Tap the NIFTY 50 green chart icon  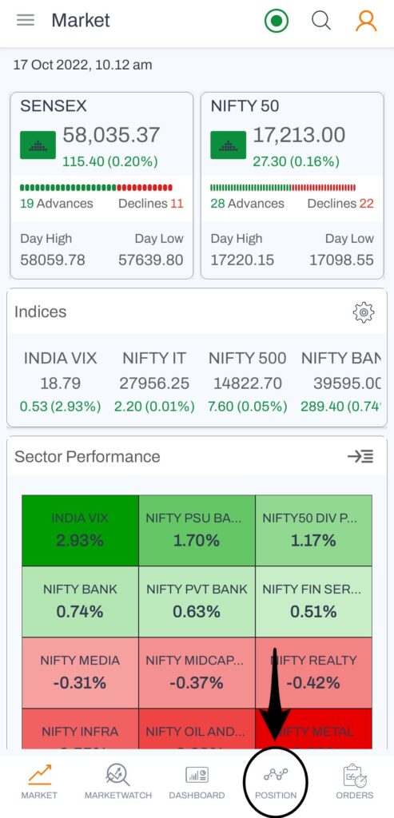click(228, 145)
